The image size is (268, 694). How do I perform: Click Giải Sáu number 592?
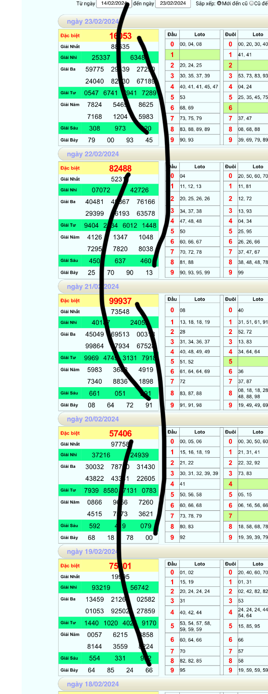coord(94,525)
